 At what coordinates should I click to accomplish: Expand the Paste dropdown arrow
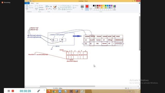point(27,10)
